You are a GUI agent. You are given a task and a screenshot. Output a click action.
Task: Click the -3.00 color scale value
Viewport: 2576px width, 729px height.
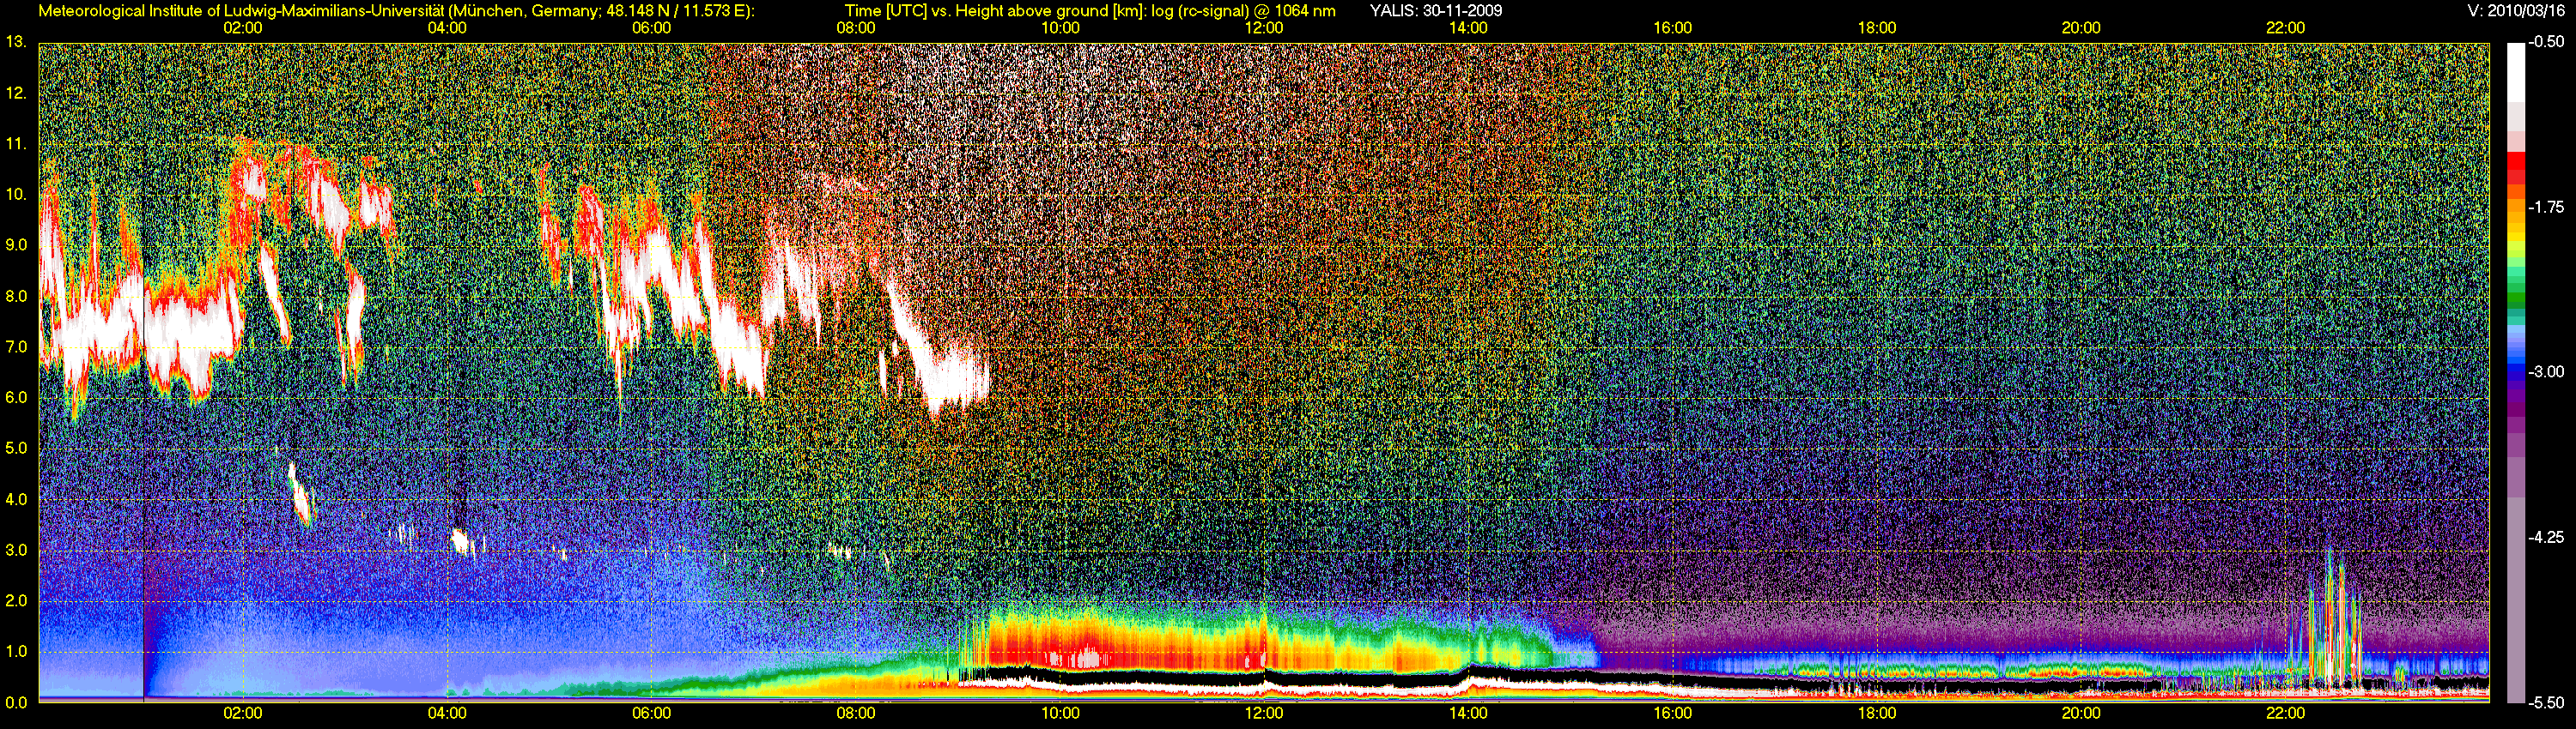[2547, 371]
